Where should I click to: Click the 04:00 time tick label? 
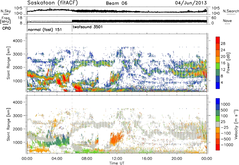(57, 159)
